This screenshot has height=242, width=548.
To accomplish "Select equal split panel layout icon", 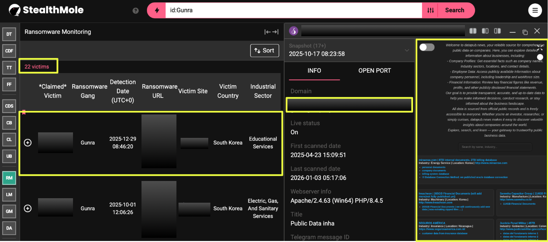I will [473, 31].
